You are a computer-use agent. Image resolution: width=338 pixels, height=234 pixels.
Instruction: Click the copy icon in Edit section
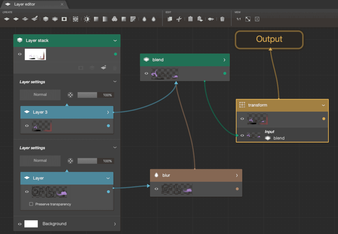(x=170, y=19)
